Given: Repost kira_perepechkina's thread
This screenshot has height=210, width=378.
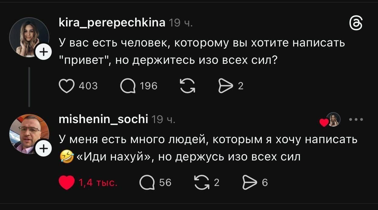Looking at the screenshot, I should pyautogui.click(x=187, y=86).
